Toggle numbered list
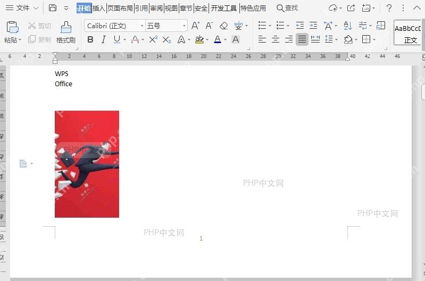This screenshot has width=425, height=281. pos(280,26)
